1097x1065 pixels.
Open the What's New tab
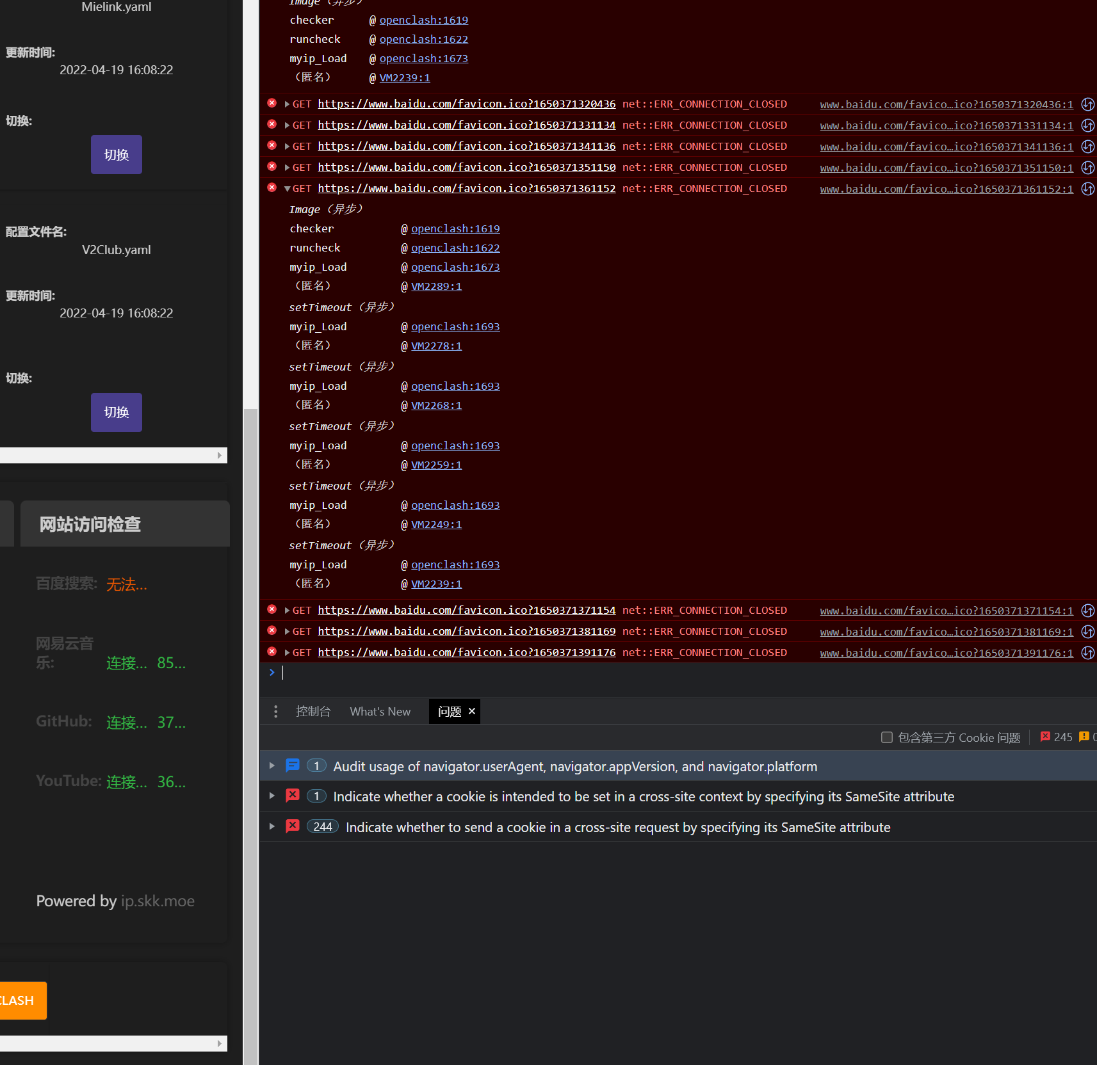(380, 711)
